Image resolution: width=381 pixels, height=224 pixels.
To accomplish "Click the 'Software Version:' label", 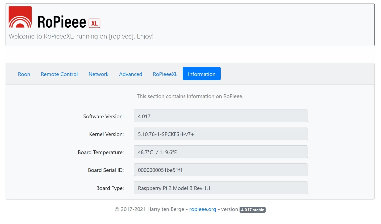I will 103,116.
